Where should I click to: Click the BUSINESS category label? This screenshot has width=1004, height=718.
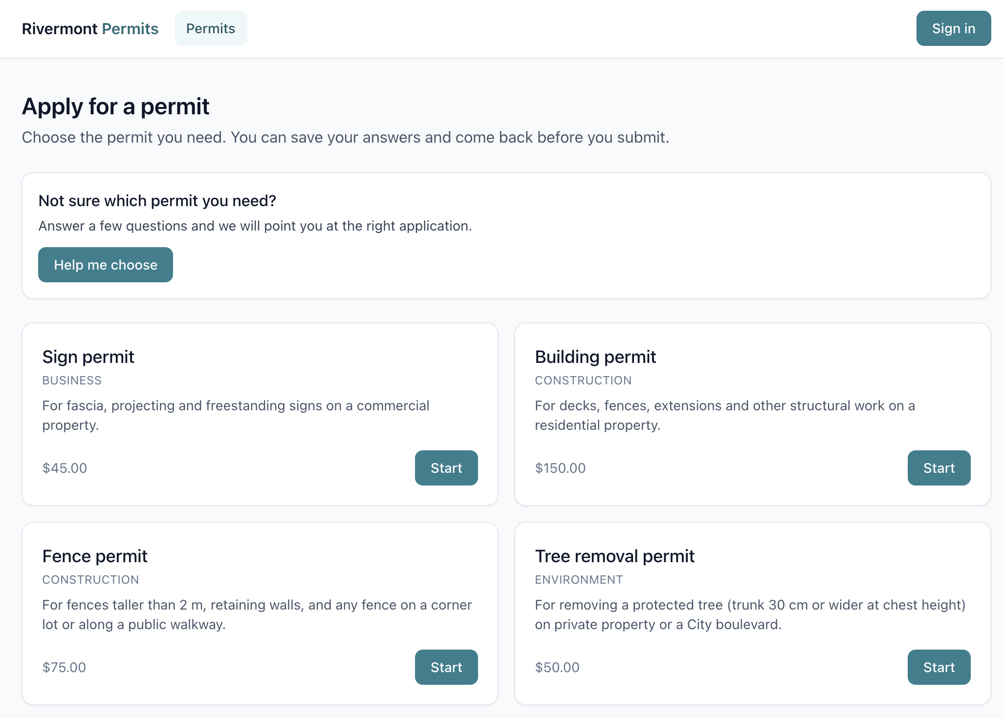tap(72, 380)
